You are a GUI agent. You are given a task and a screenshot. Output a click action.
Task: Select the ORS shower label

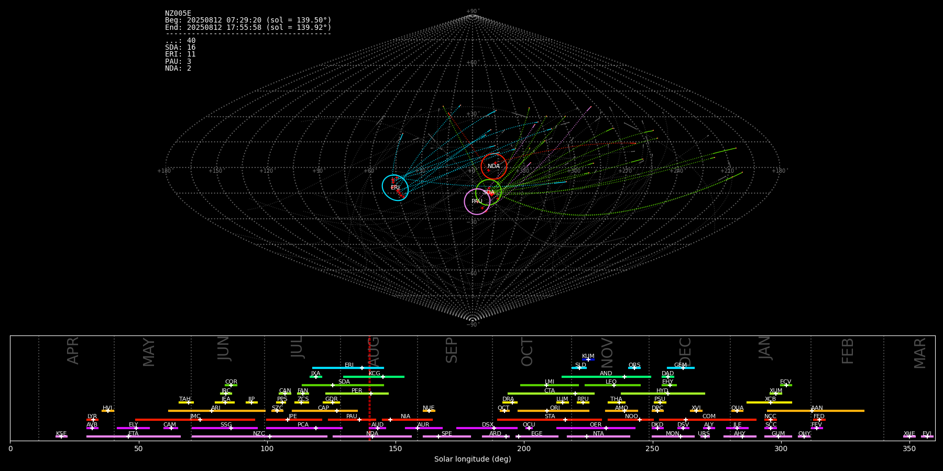[x=634, y=365]
